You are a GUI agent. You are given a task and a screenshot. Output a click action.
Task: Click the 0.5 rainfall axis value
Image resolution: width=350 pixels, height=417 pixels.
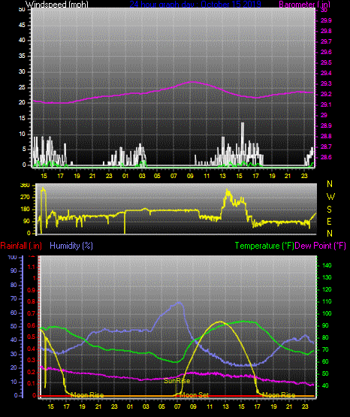pyautogui.click(x=32, y=337)
